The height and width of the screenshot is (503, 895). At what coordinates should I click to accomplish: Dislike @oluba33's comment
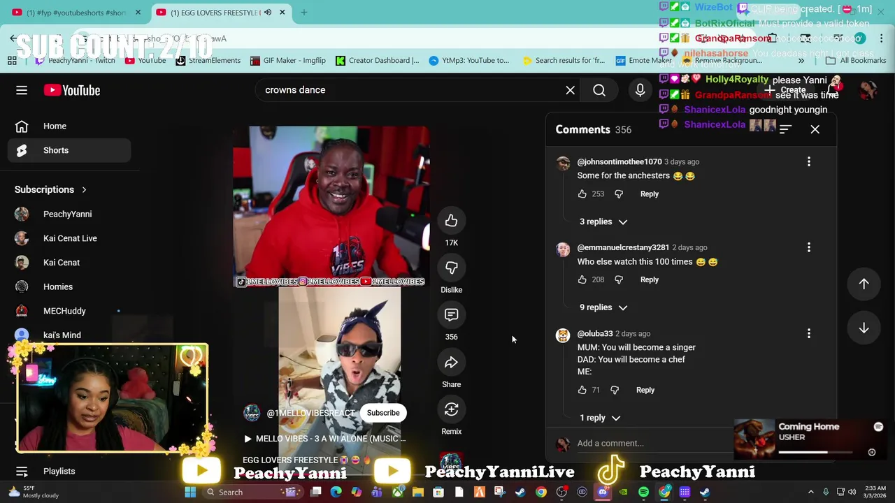615,390
